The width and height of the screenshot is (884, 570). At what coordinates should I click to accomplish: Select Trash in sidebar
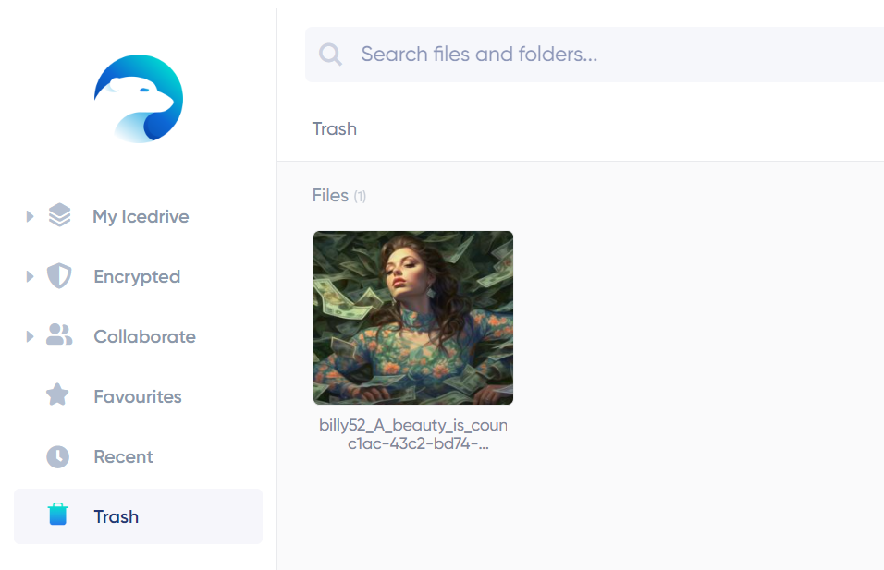pos(138,516)
